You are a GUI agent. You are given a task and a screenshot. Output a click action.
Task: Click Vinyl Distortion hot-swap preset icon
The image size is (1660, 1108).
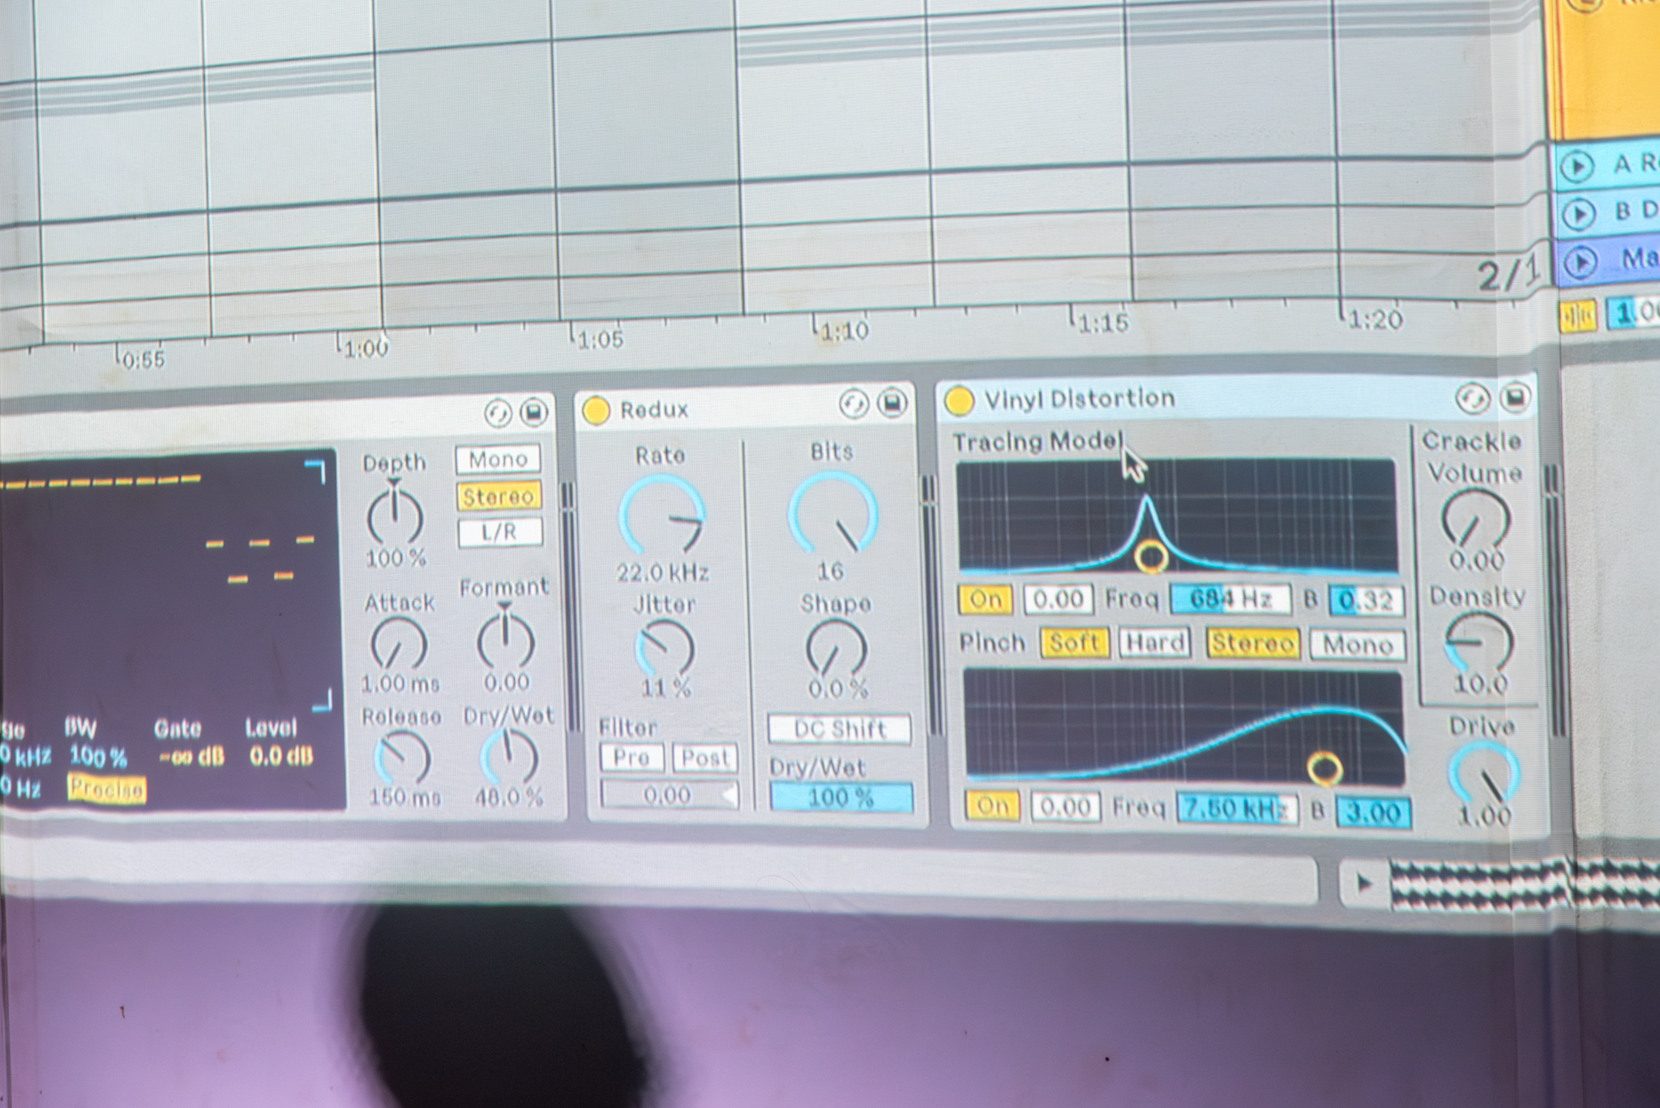click(1472, 398)
